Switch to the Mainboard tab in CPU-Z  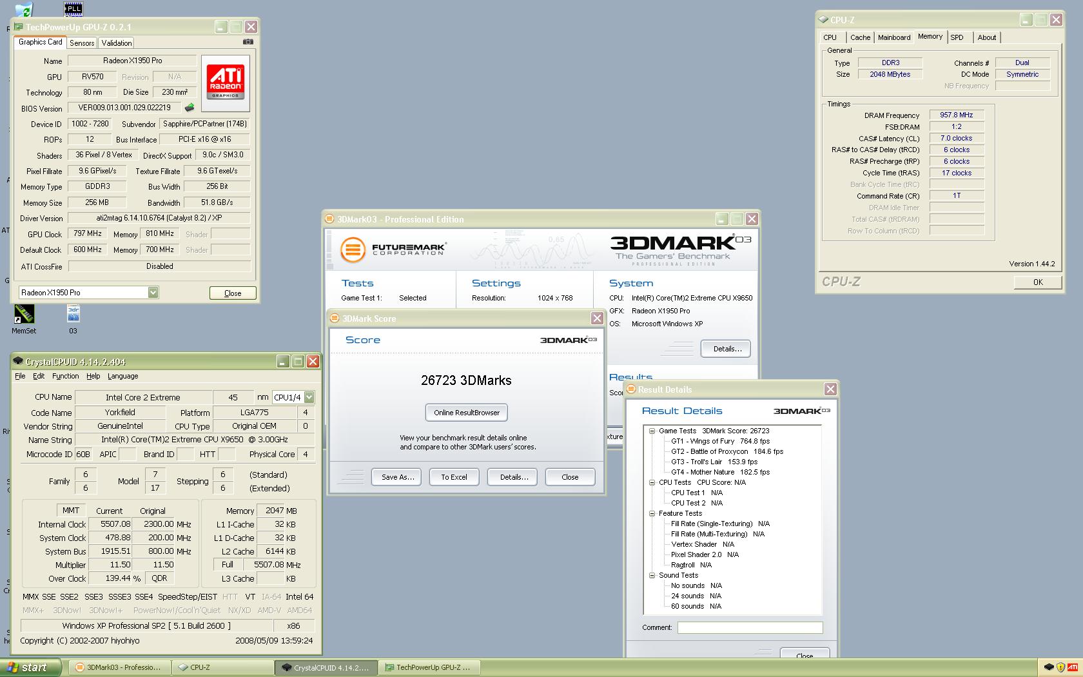pyautogui.click(x=894, y=37)
